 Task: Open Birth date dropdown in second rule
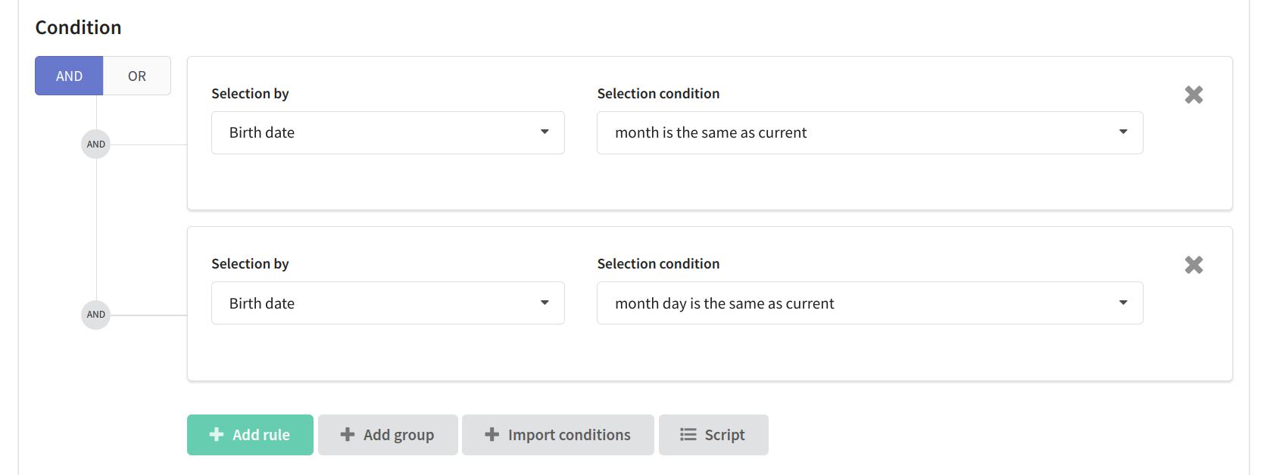(x=388, y=303)
